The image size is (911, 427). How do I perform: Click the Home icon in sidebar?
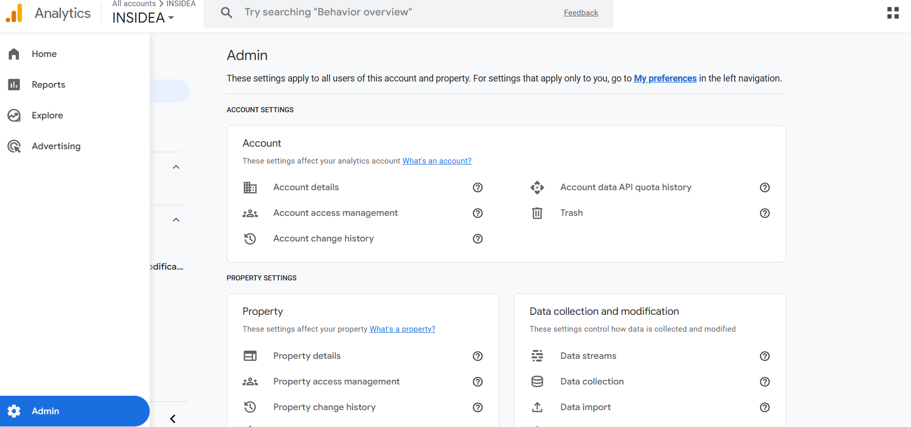click(x=14, y=54)
